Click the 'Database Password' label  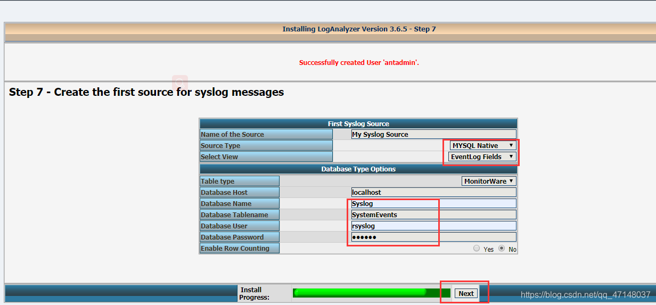pos(232,237)
